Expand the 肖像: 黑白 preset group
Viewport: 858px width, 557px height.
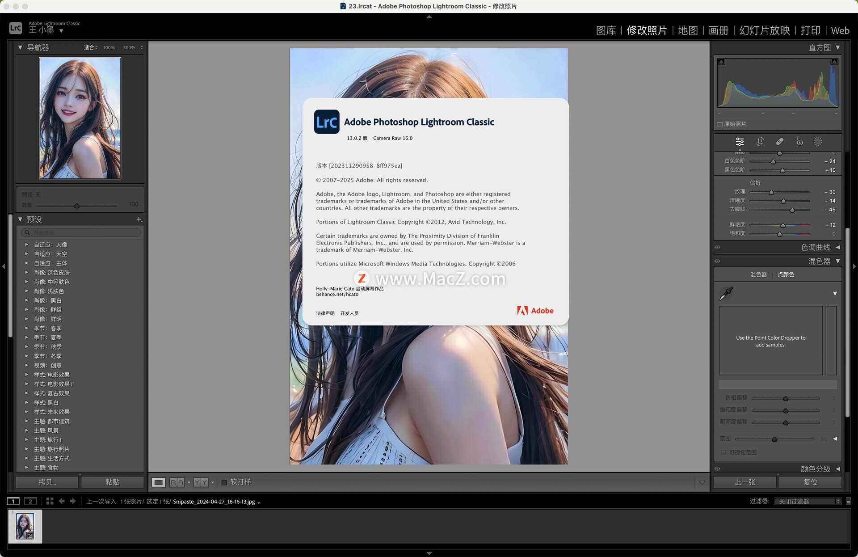pyautogui.click(x=27, y=300)
